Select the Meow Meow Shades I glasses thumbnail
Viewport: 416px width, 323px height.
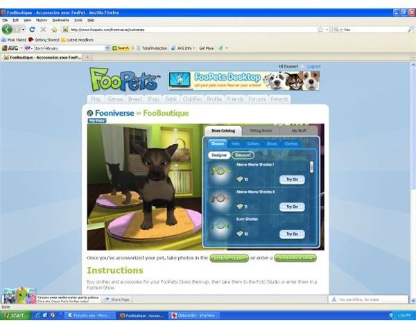tap(220, 172)
